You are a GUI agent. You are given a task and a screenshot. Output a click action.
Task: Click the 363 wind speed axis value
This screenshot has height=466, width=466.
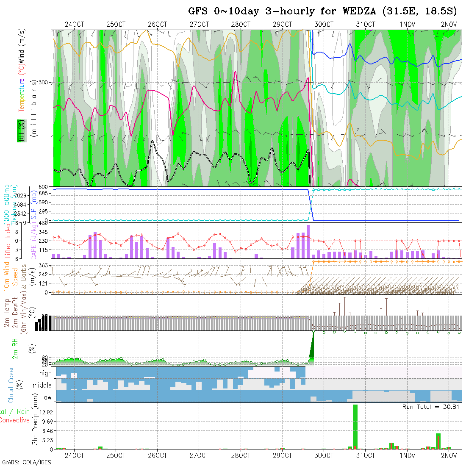point(44,265)
